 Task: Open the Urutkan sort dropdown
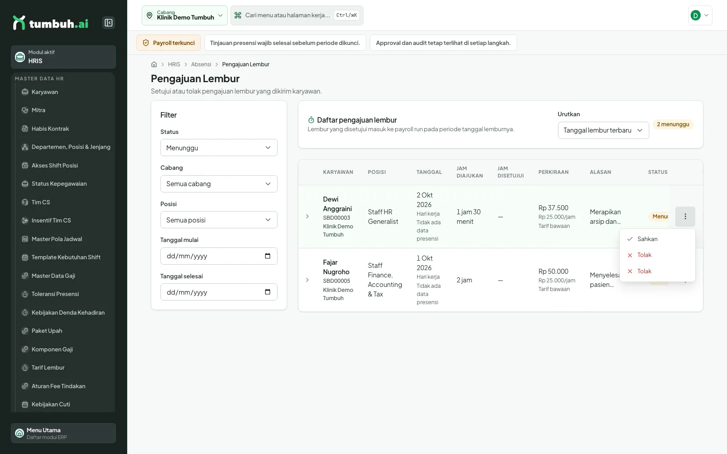[603, 130]
